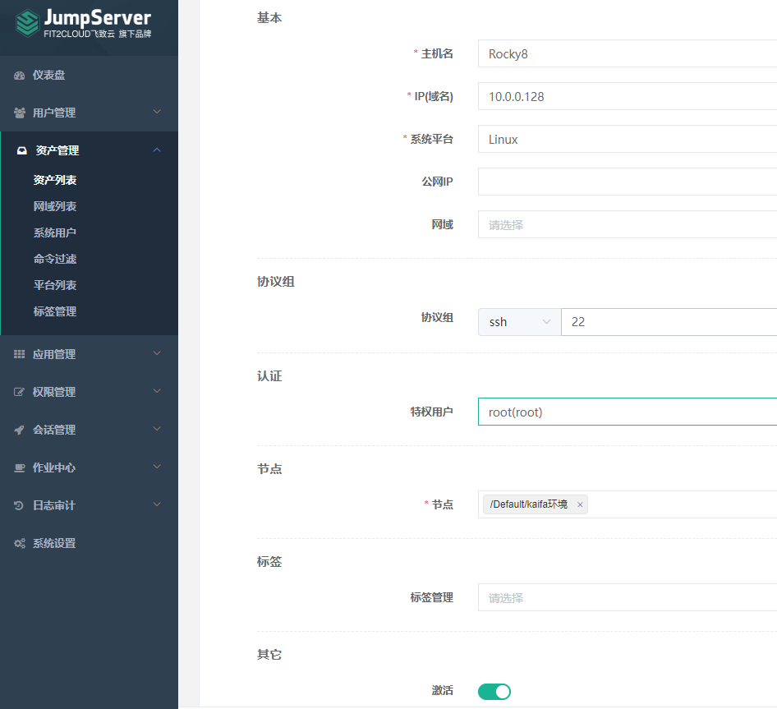Open the 命令过滤 sidebar link
The image size is (777, 709).
pyautogui.click(x=55, y=259)
